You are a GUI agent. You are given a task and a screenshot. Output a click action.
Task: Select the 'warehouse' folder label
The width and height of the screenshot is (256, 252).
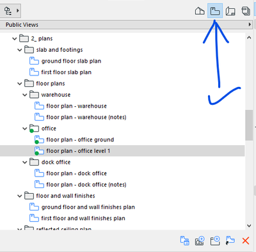(x=56, y=95)
